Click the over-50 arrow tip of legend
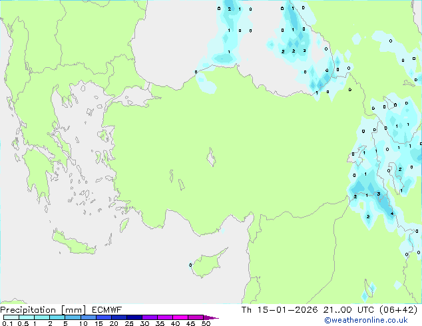Viewport: 422px width, 326px height. pyautogui.click(x=211, y=317)
